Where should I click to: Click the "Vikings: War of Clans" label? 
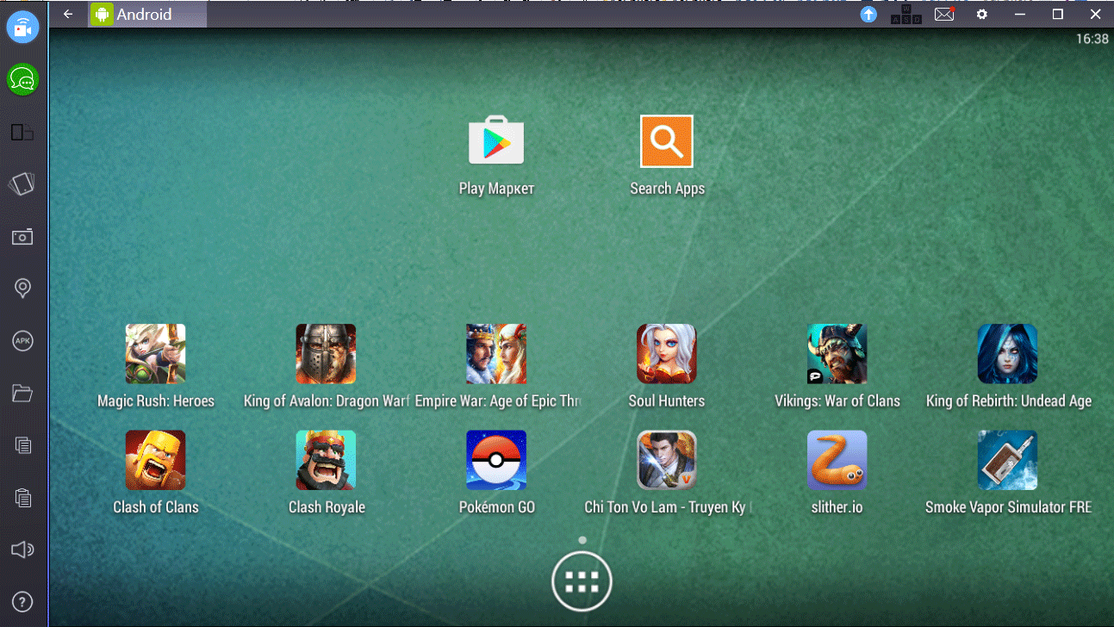837,400
